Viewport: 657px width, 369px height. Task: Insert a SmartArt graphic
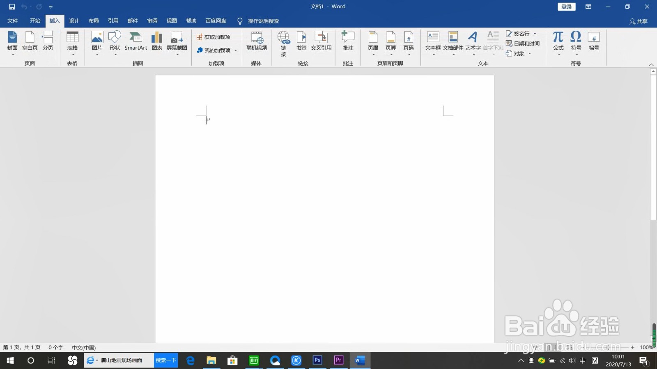click(136, 41)
